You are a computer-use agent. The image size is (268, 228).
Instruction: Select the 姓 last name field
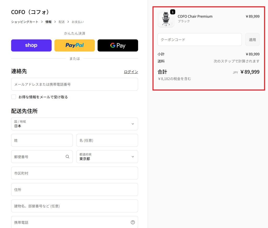(x=42, y=140)
